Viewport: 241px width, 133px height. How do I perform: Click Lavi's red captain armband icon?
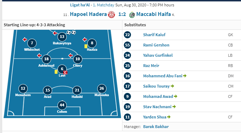pyautogui.click(x=65, y=72)
